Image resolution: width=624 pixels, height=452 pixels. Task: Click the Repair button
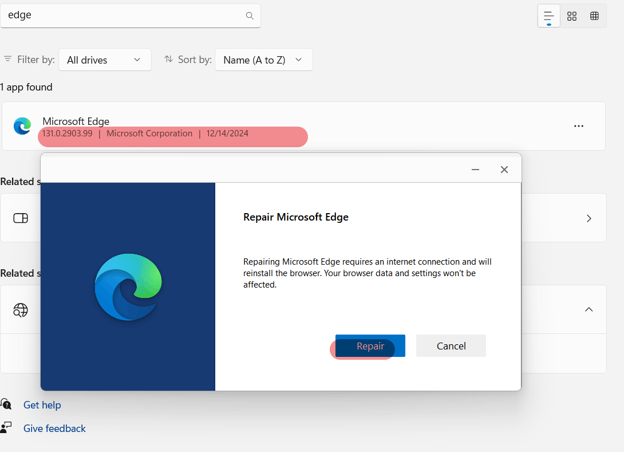point(370,345)
